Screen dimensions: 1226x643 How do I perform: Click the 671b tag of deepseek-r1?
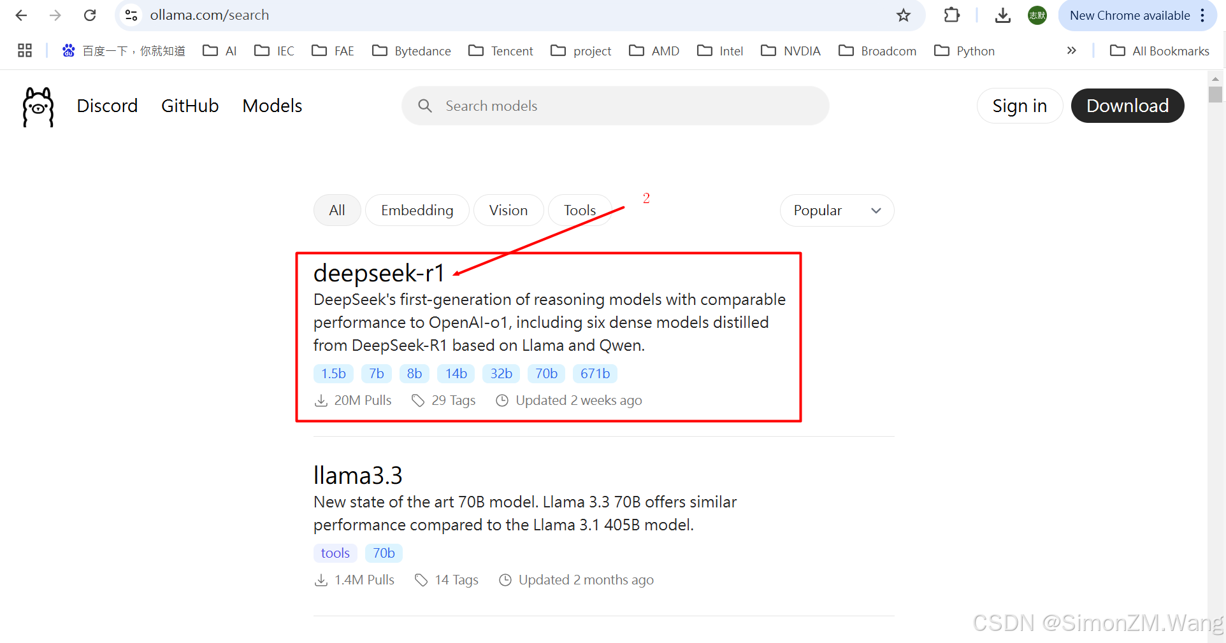click(595, 374)
